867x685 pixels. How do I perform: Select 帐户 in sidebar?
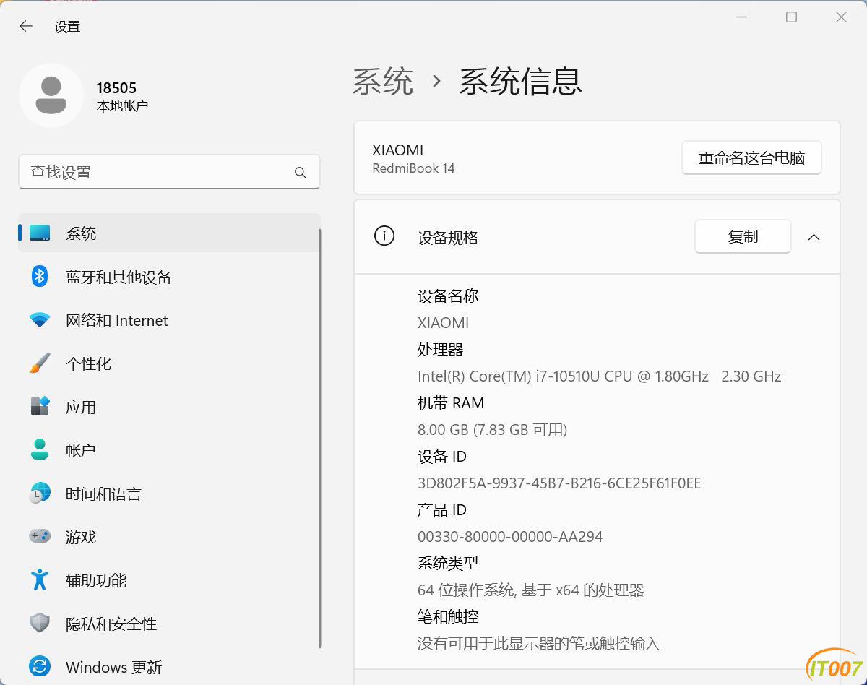coord(169,449)
